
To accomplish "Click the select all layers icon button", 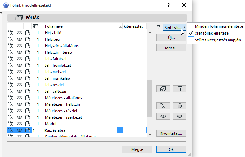I will (163, 89).
